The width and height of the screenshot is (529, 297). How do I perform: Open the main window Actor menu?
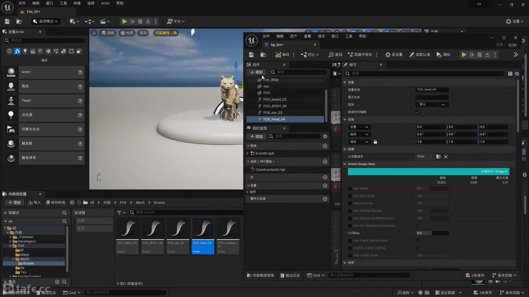pyautogui.click(x=105, y=3)
